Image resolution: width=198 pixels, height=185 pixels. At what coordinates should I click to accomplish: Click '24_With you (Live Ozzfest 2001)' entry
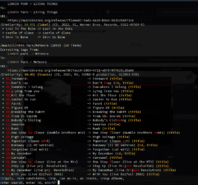click(34, 174)
